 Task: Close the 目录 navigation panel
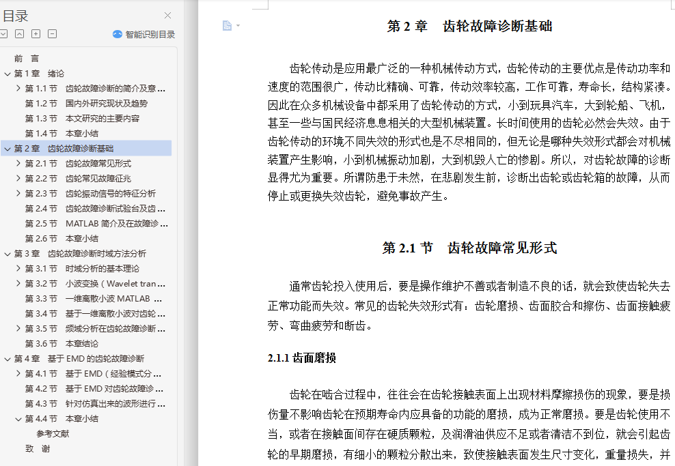click(x=167, y=16)
